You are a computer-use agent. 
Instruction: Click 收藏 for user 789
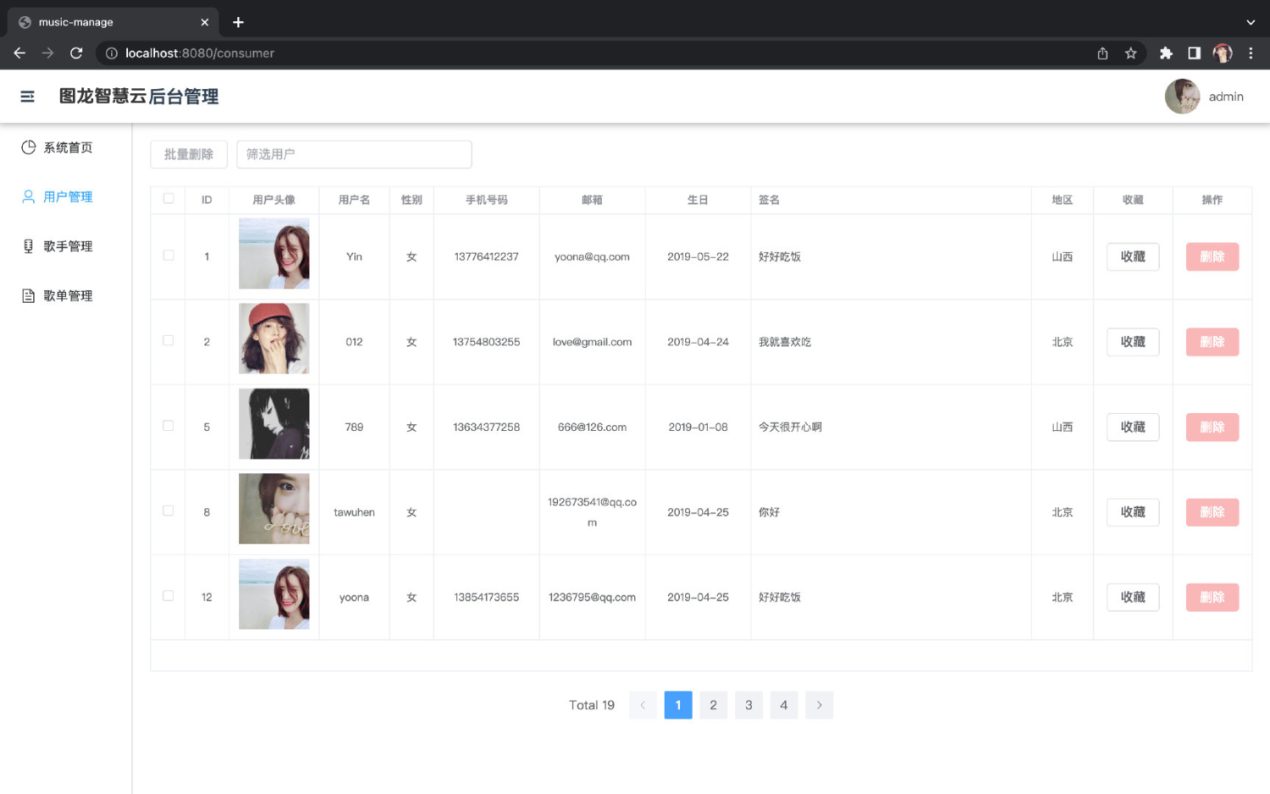point(1133,427)
